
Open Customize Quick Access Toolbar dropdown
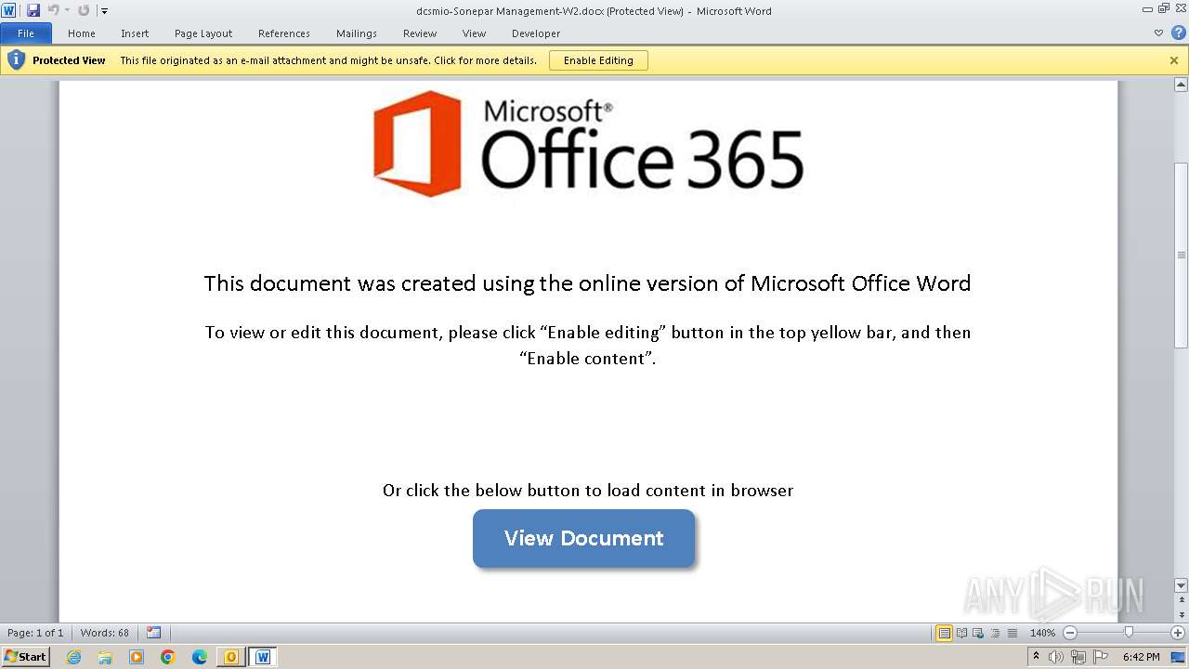coord(104,11)
